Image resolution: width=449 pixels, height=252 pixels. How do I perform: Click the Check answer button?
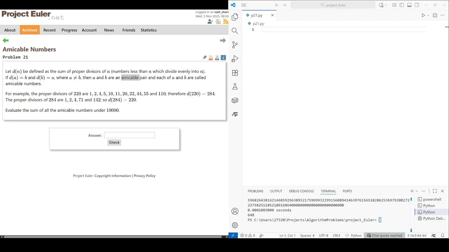pyautogui.click(x=114, y=142)
